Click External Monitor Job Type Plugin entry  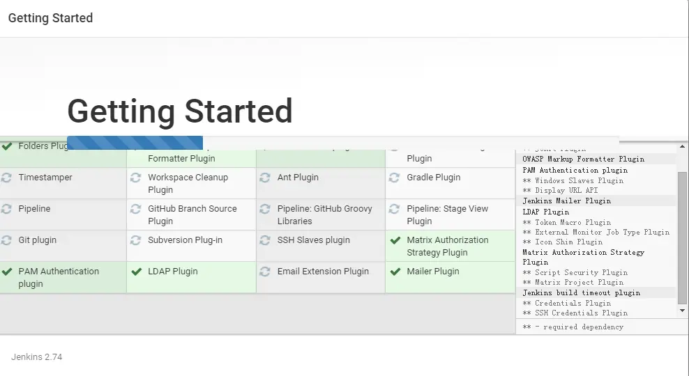pos(596,232)
